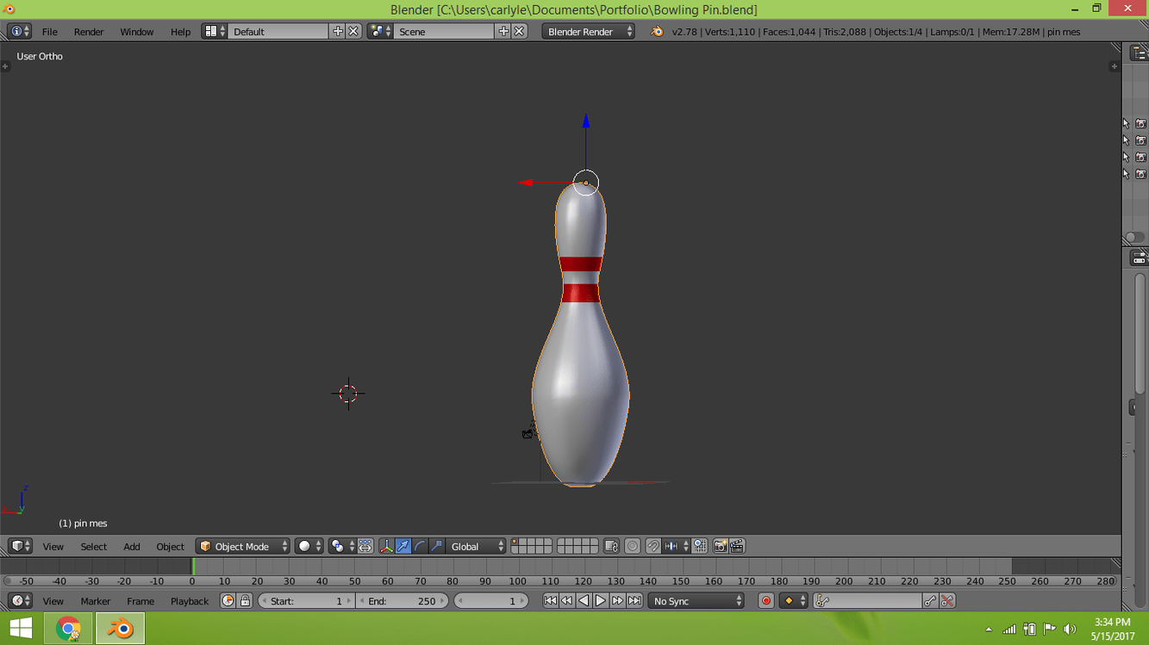
Task: Click the delete keyframes icon in timeline
Action: pos(947,601)
